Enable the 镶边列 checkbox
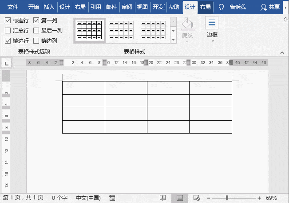This screenshot has height=203, width=289. [x=36, y=41]
